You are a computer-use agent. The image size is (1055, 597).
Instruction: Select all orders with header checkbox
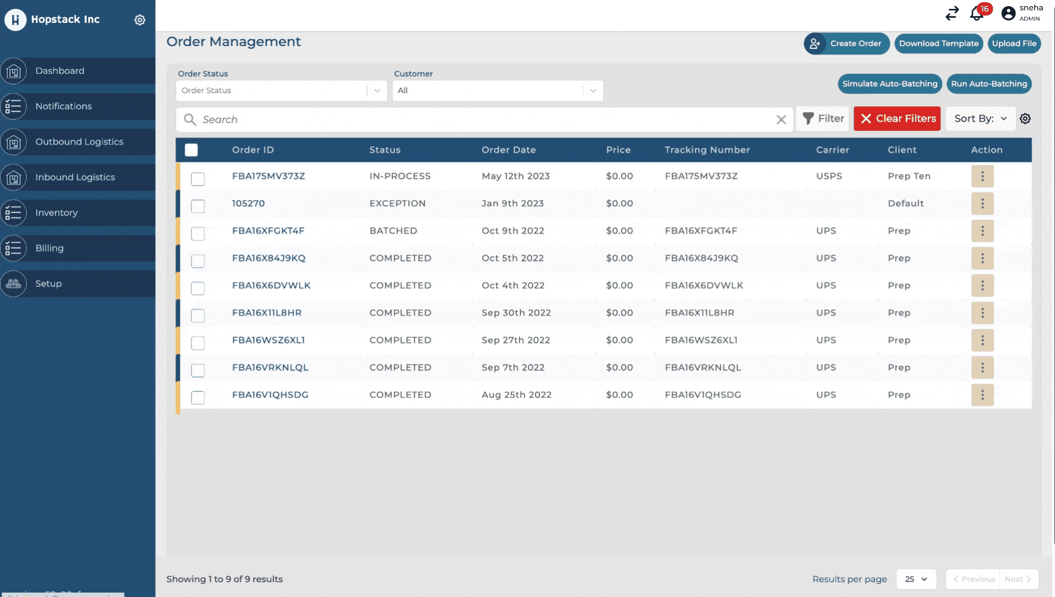(x=191, y=150)
